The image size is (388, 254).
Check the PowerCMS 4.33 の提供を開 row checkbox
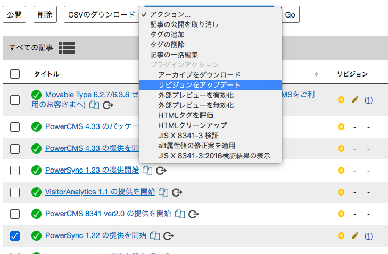click(15, 149)
